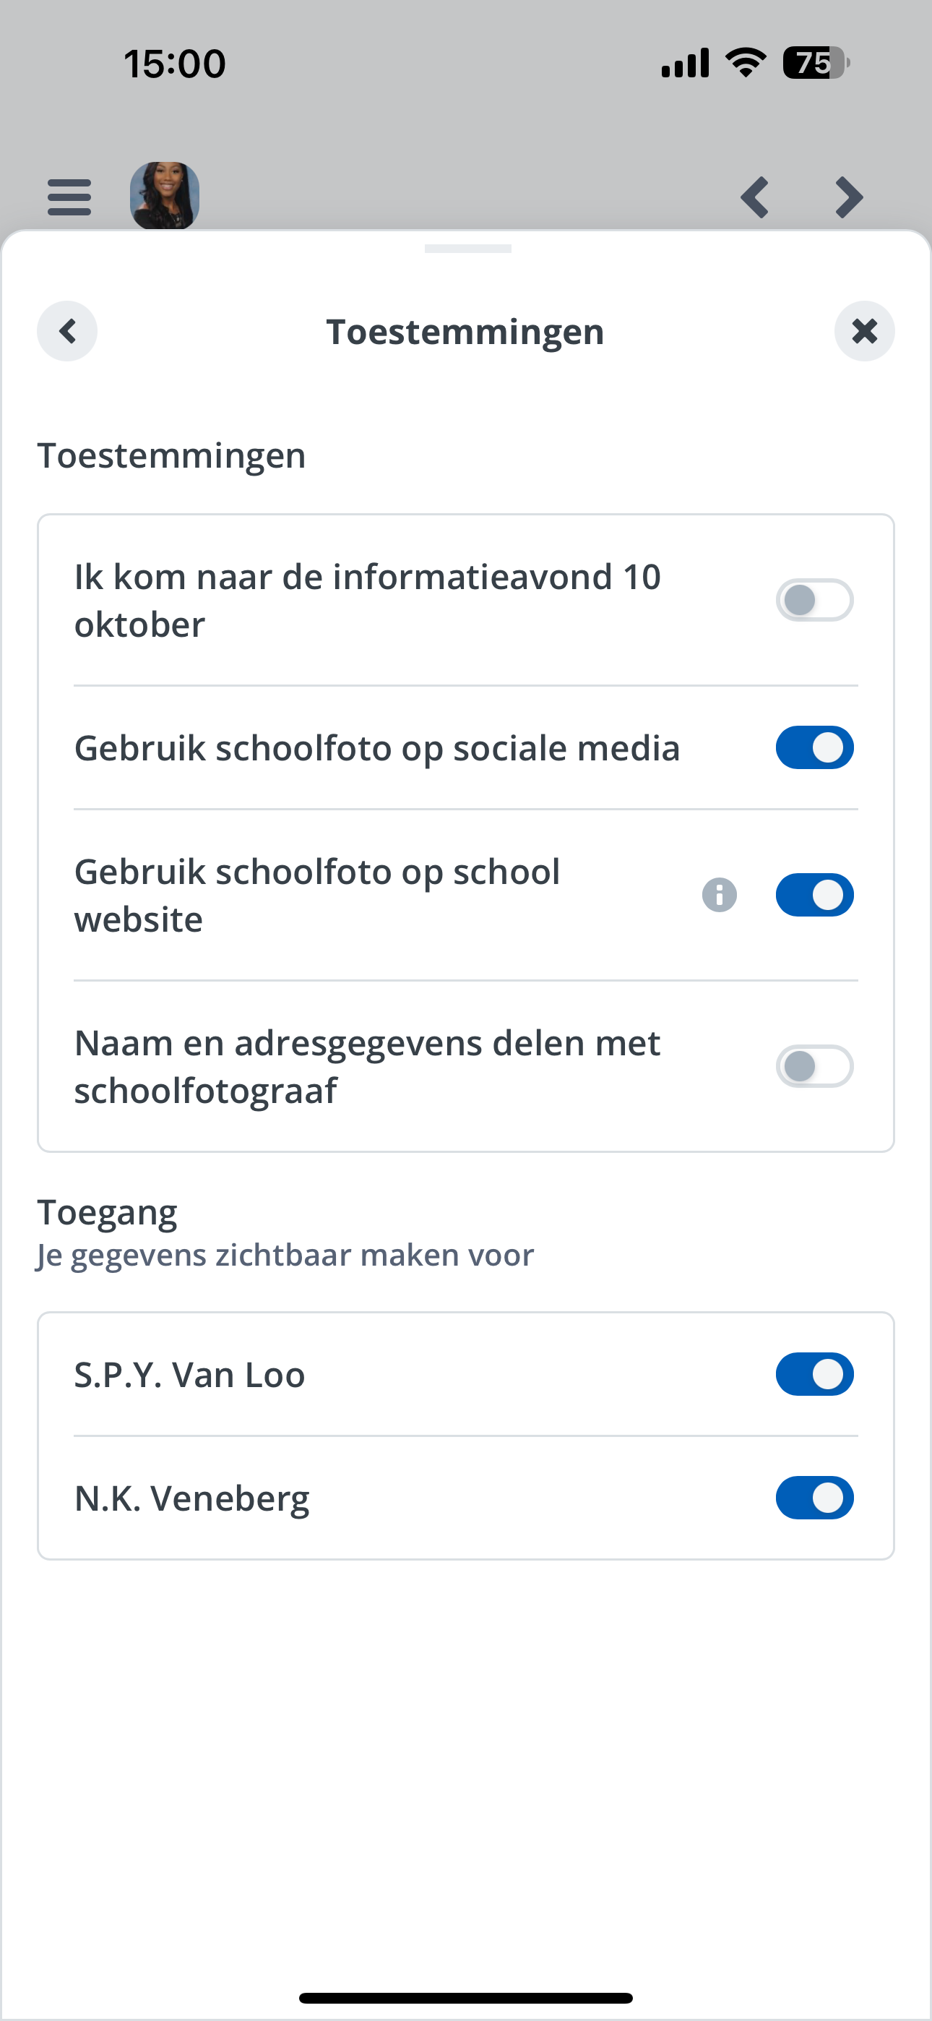Tap the 'Naam en adresgegevens delen' label
932x2021 pixels.
coord(367,1066)
